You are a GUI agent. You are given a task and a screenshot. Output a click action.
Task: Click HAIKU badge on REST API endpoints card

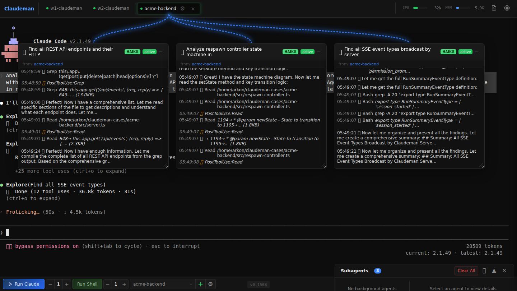(132, 52)
